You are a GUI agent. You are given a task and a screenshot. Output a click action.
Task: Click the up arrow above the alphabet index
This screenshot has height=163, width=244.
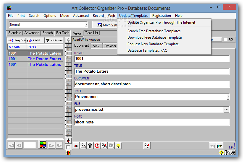(x=68, y=40)
